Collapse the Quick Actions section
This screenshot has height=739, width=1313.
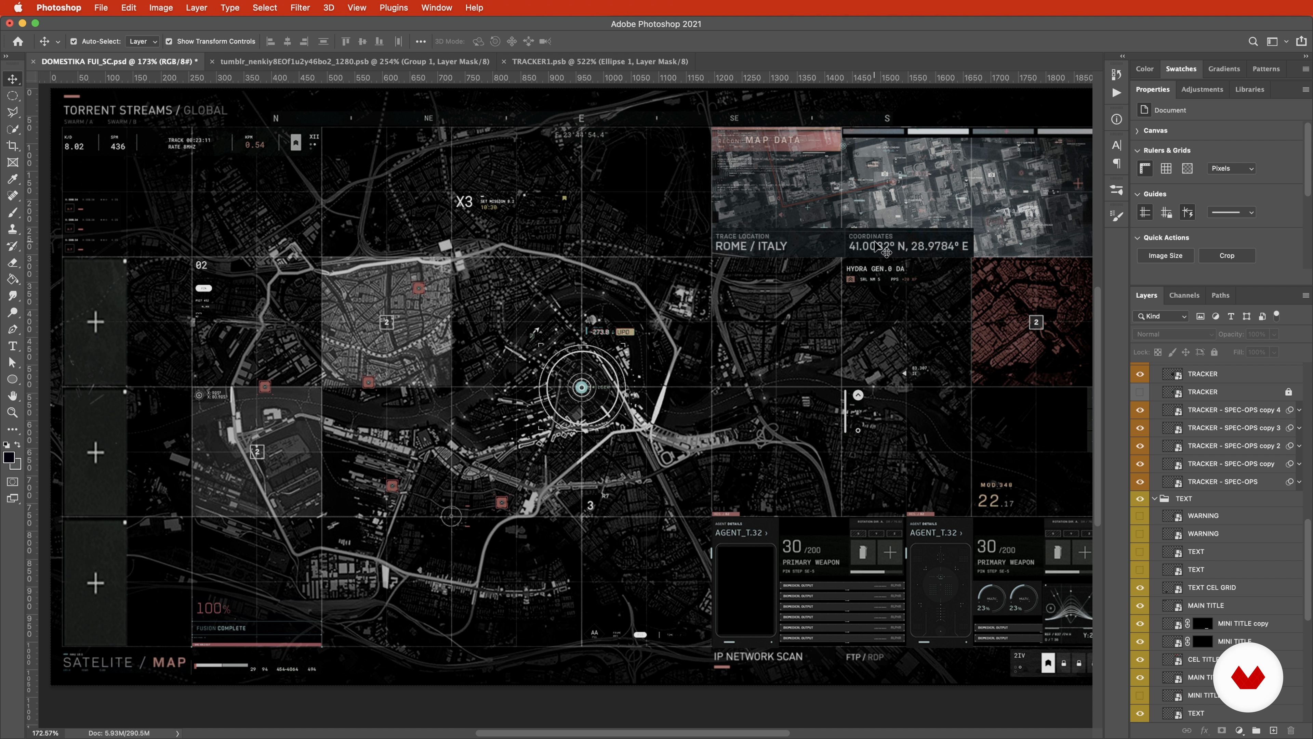pos(1138,238)
